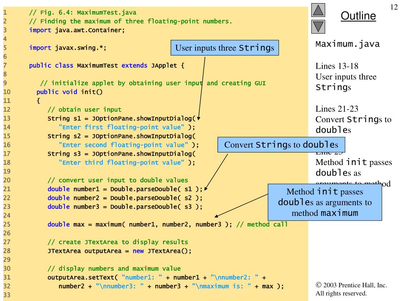
Task: Click the 'User inputs three Strings' callout
Action: click(225, 48)
